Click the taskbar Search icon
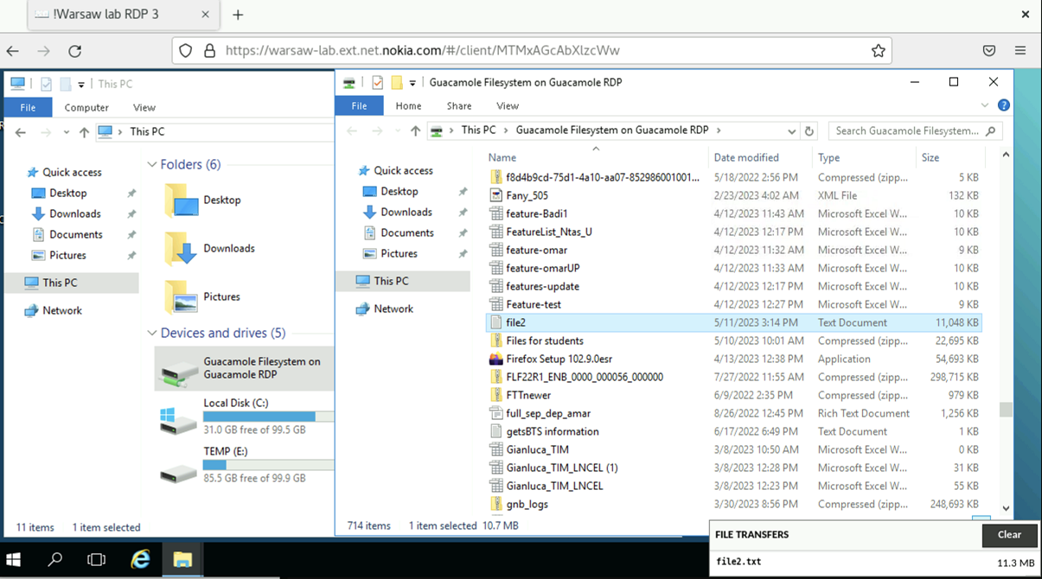 pyautogui.click(x=55, y=560)
